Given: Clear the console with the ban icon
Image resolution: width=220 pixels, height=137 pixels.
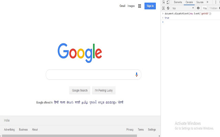Looking at the screenshot, I should [168, 8].
